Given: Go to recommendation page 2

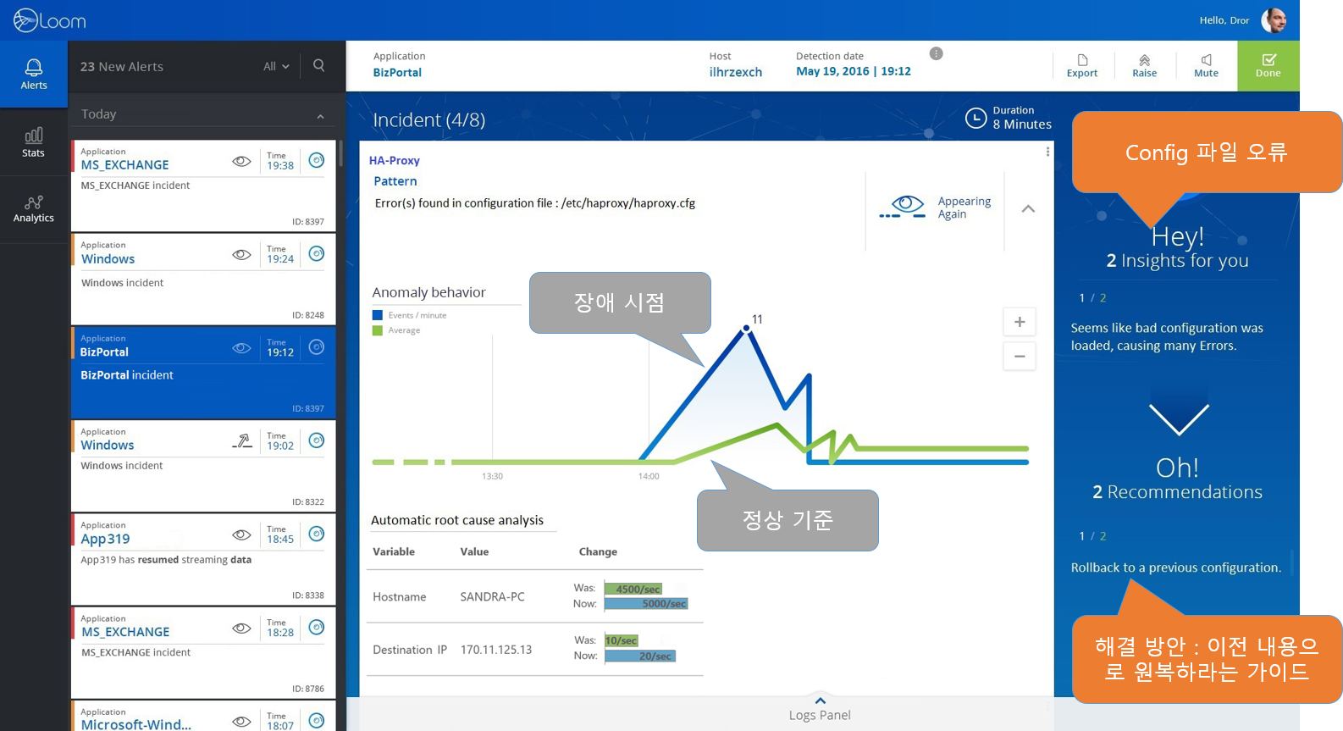Looking at the screenshot, I should 1103,536.
